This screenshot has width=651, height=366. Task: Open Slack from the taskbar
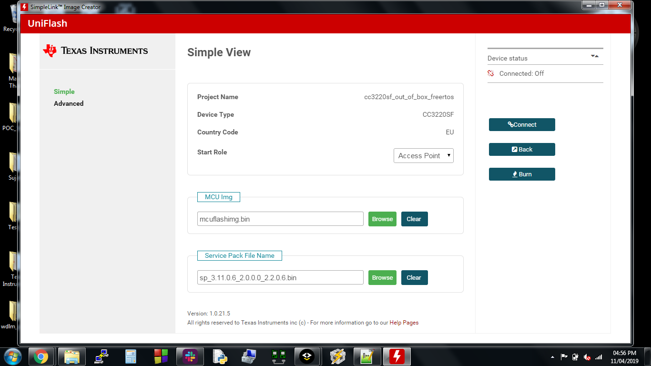[x=190, y=356]
